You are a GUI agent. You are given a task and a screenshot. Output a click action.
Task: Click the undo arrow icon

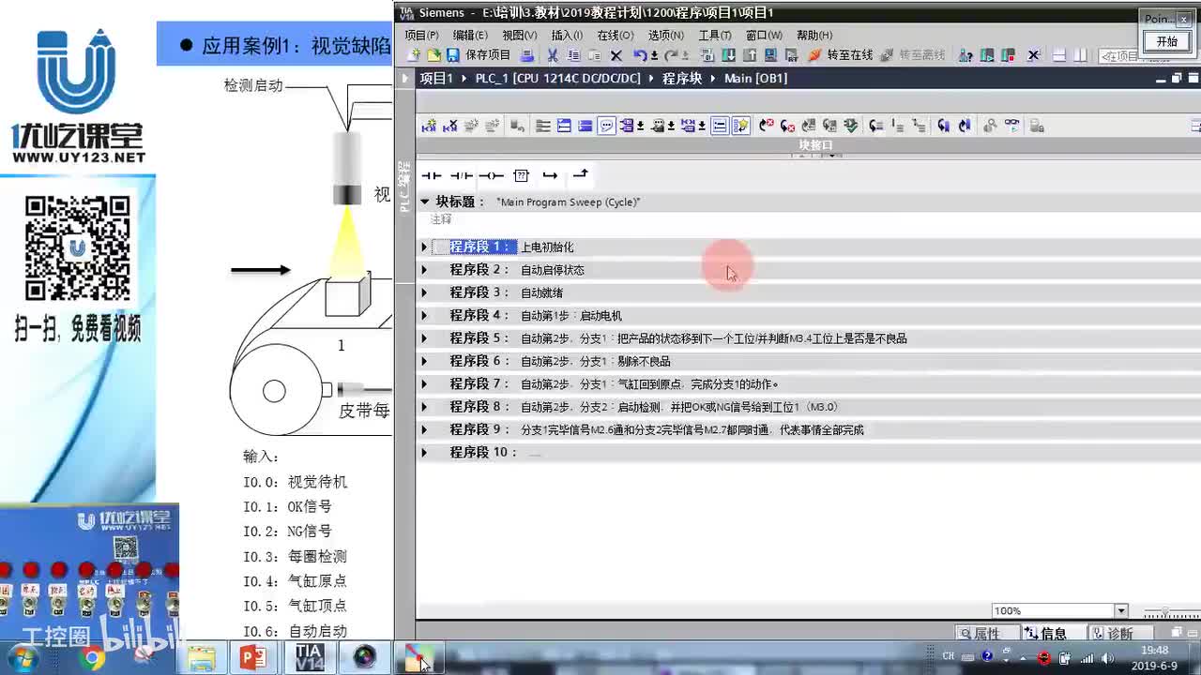pos(640,55)
